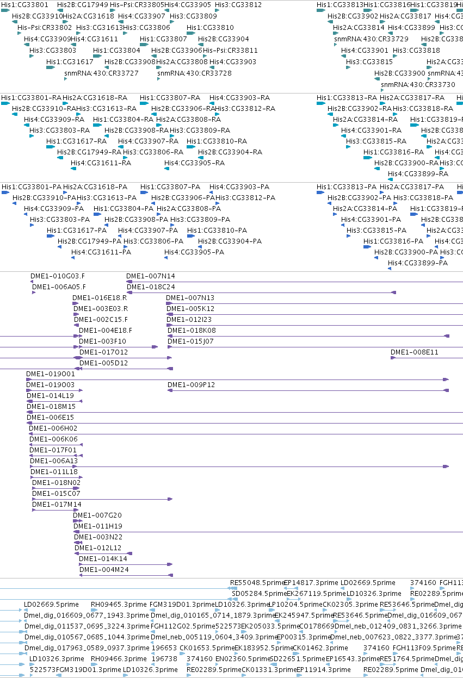
Task: Click protein label His3:CG33812-PA
Action: (x=245, y=198)
